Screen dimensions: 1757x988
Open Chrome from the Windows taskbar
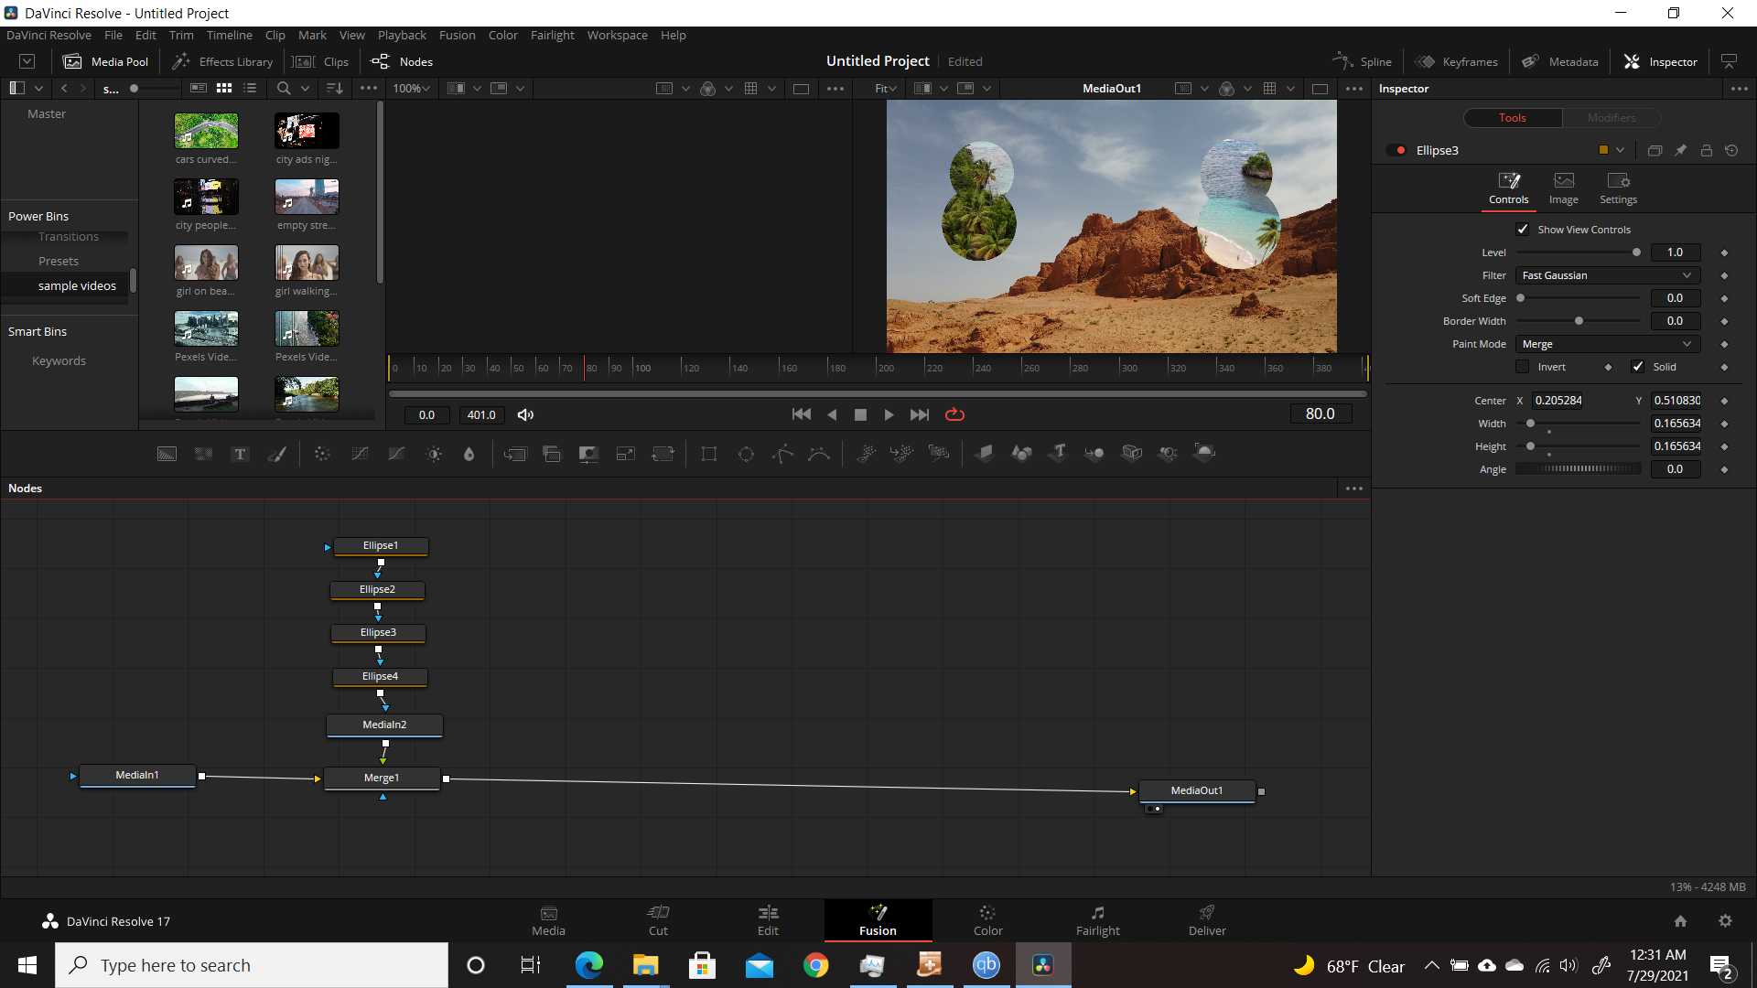point(815,965)
